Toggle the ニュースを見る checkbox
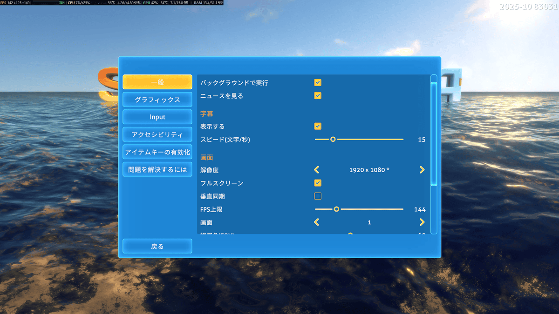Image resolution: width=559 pixels, height=314 pixels. click(318, 96)
